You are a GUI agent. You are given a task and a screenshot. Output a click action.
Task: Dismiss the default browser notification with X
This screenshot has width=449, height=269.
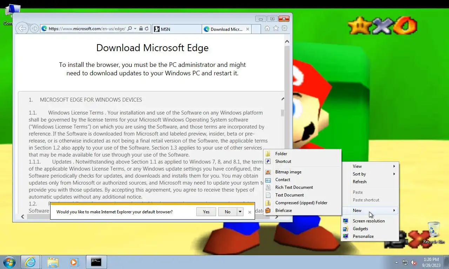[x=250, y=212]
